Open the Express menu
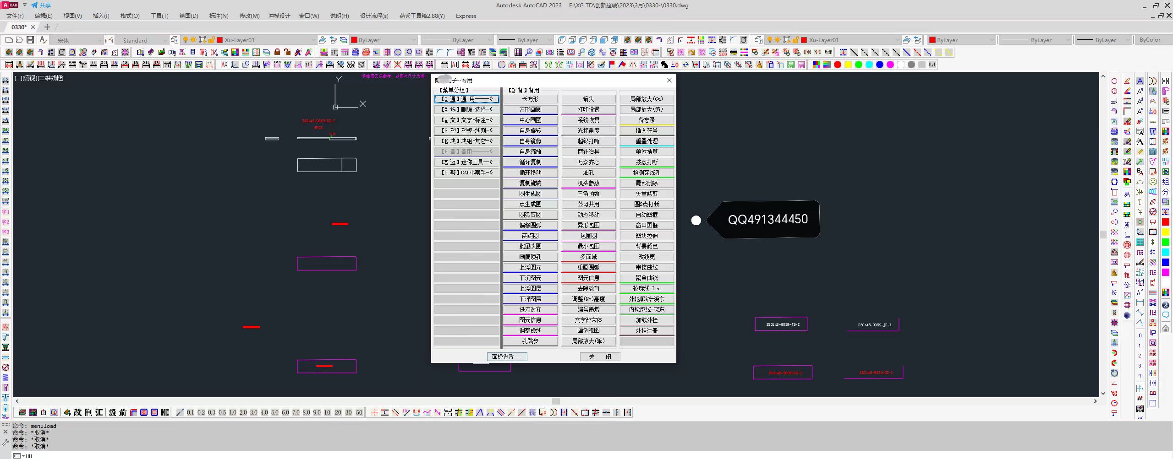Screen dimensions: 1173x459 (466, 16)
